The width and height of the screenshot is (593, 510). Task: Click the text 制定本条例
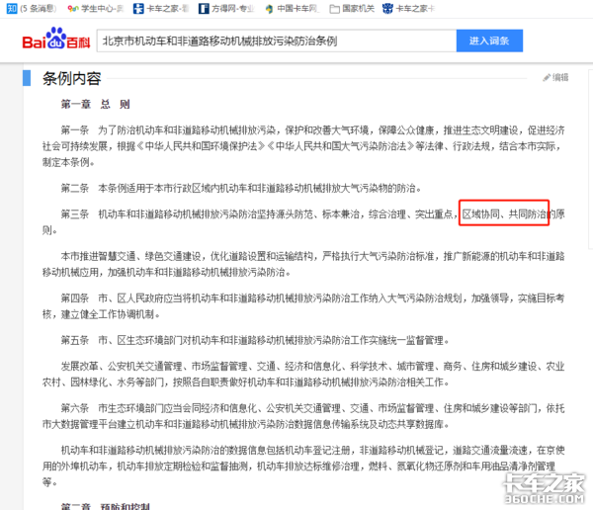pos(66,162)
